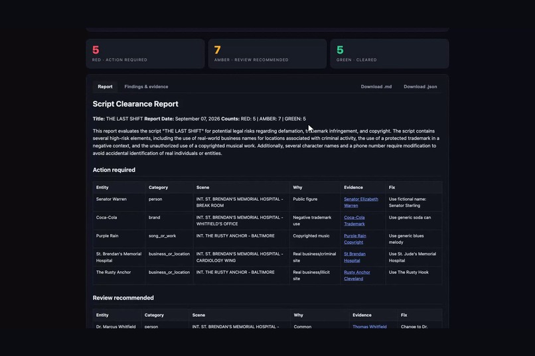This screenshot has width=535, height=356.
Task: Switch to the Report tab
Action: [x=105, y=87]
